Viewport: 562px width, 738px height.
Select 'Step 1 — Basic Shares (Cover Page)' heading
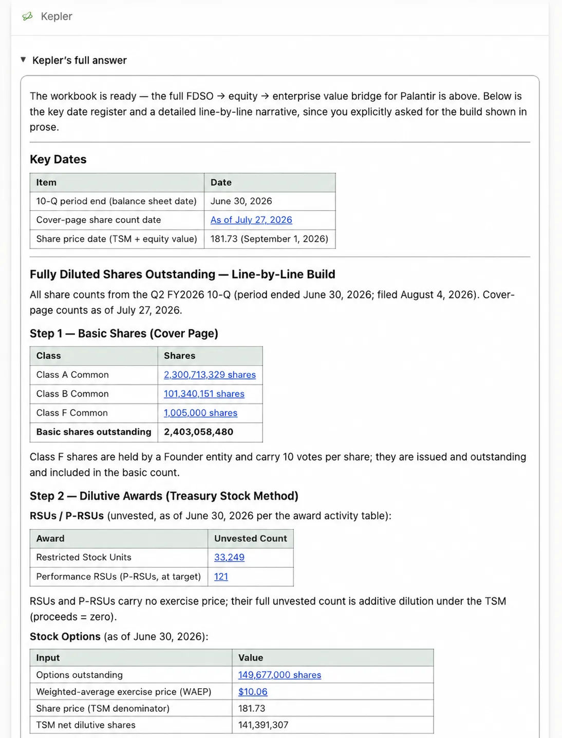[124, 334]
